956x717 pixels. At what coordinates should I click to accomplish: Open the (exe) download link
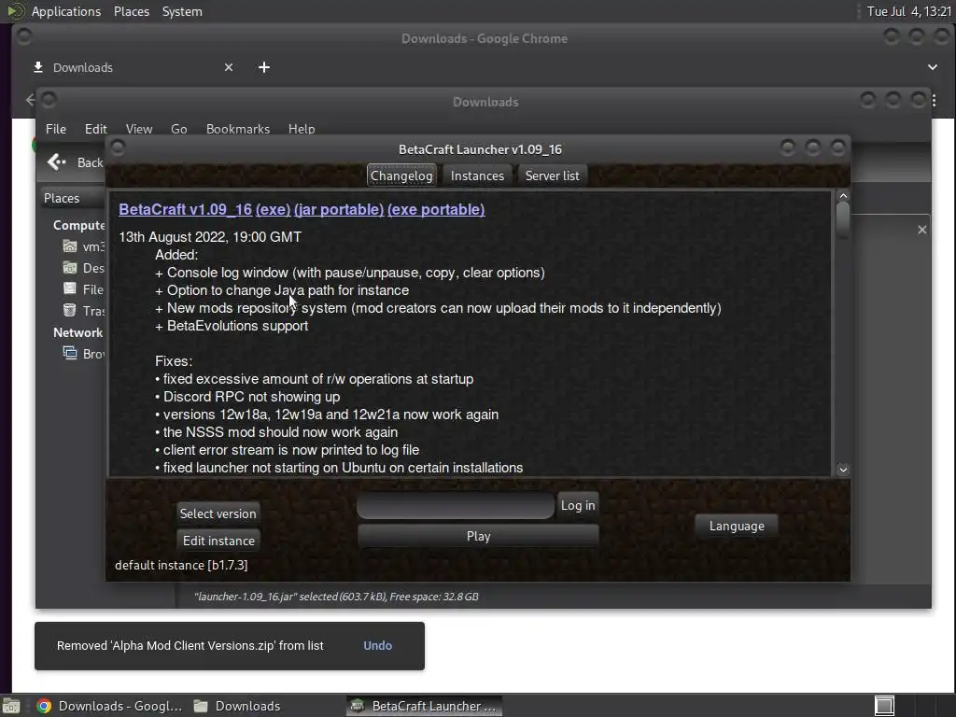click(x=274, y=209)
